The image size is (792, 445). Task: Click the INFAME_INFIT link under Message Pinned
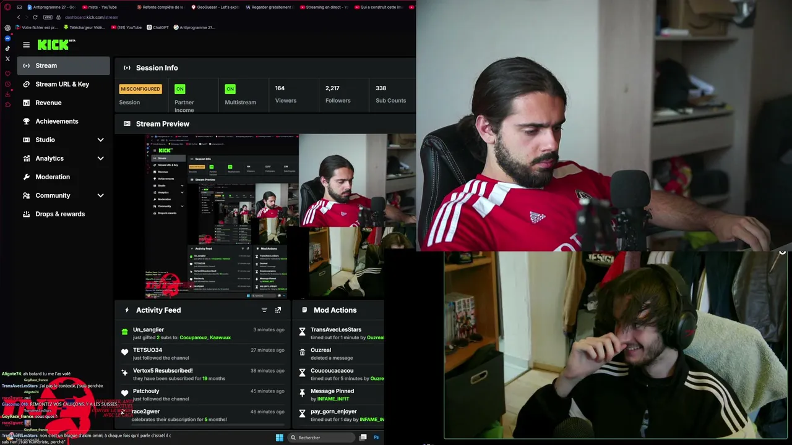coord(333,399)
